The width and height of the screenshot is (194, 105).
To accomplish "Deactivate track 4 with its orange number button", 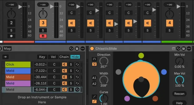I will (x=169, y=23).
